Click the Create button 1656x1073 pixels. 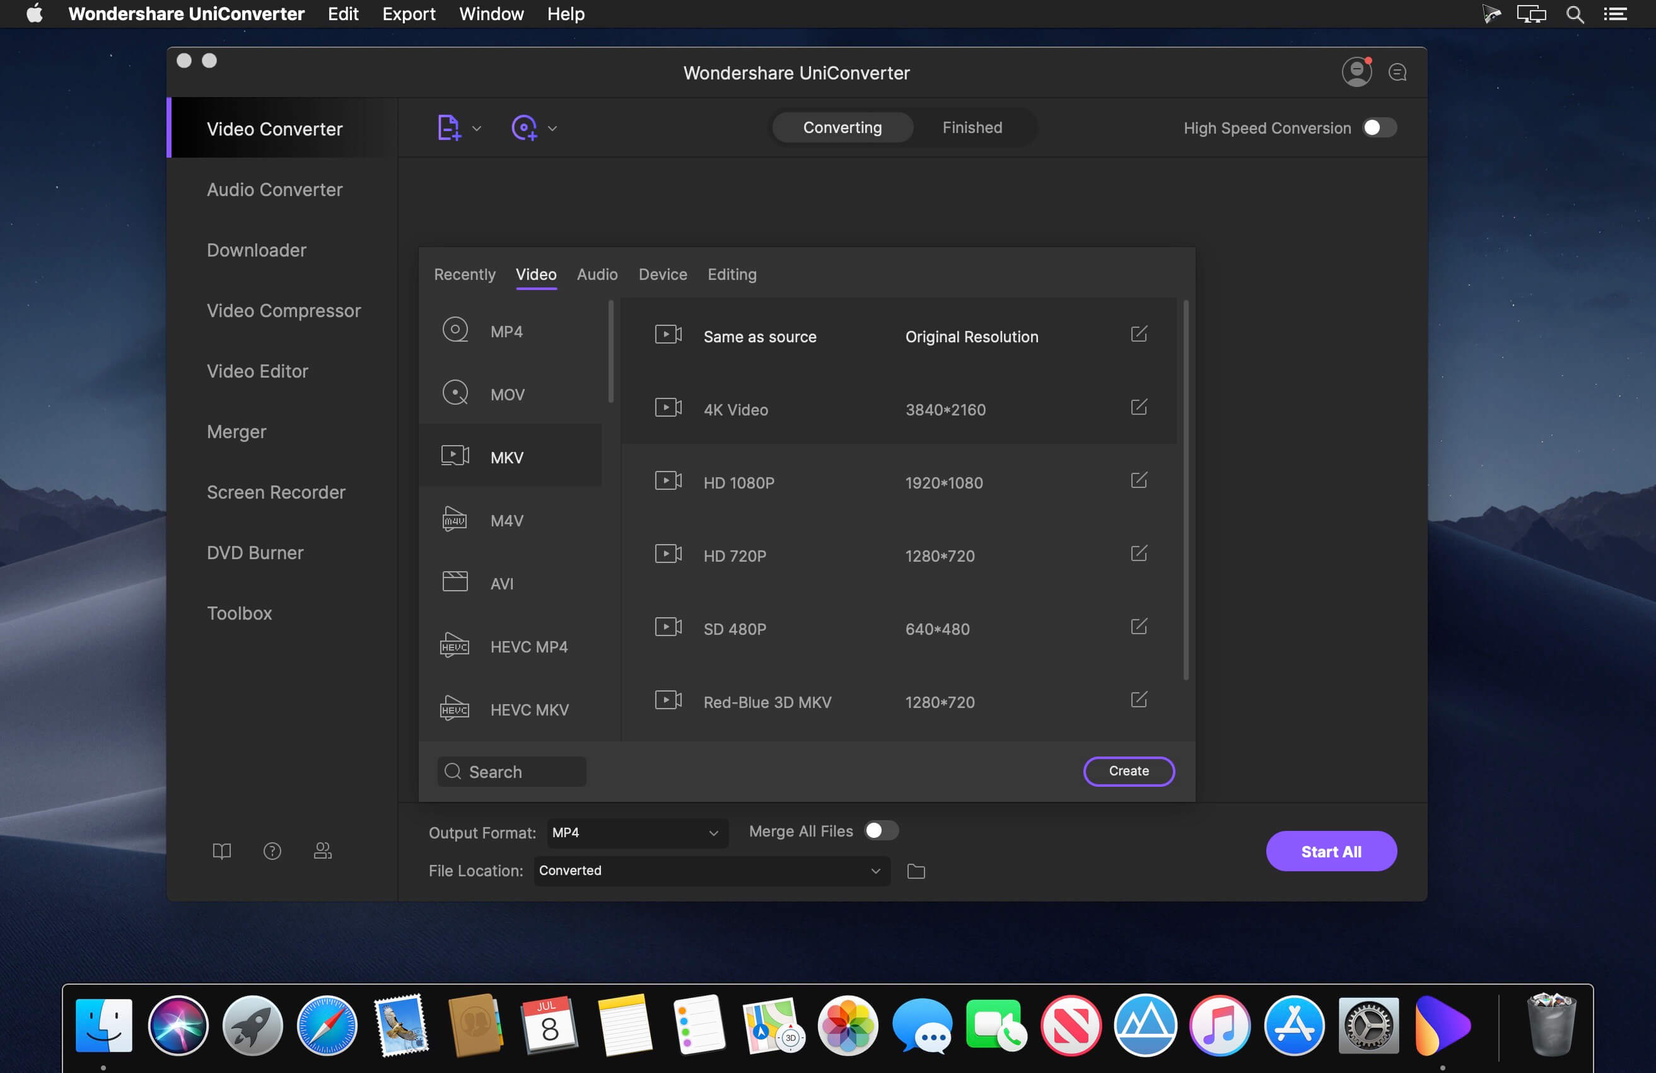(1128, 771)
